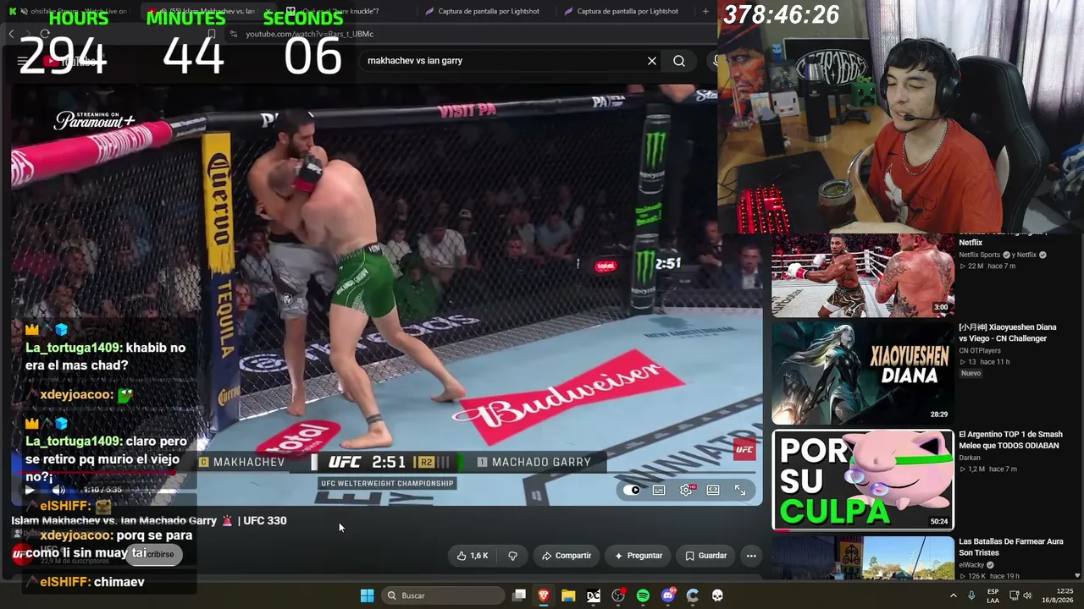
Task: Open the DC app on the taskbar
Action: 594,595
